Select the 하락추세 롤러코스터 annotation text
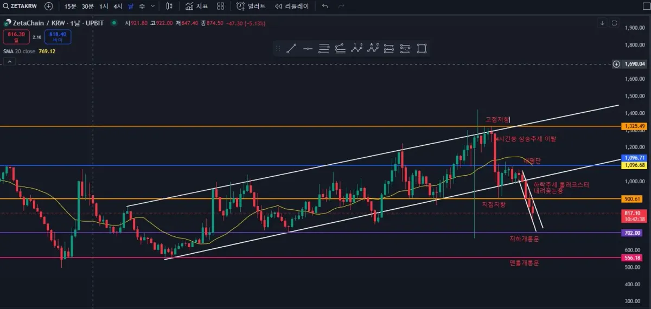Viewport: 651px width, 309px height. (x=561, y=185)
